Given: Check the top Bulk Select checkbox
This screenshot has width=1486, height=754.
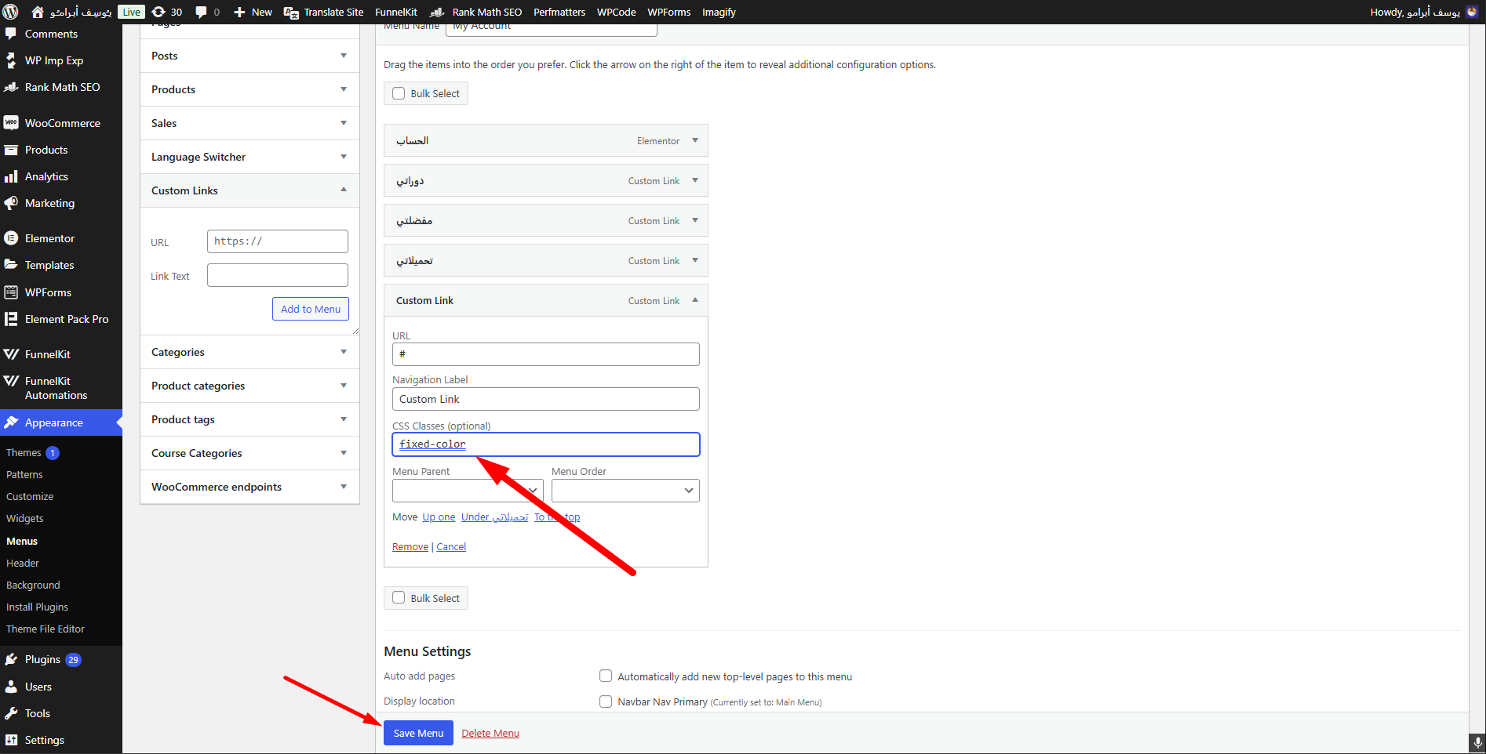Looking at the screenshot, I should click(399, 93).
